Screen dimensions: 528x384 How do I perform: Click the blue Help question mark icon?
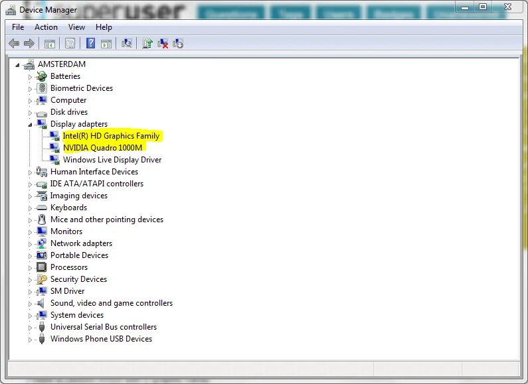90,43
